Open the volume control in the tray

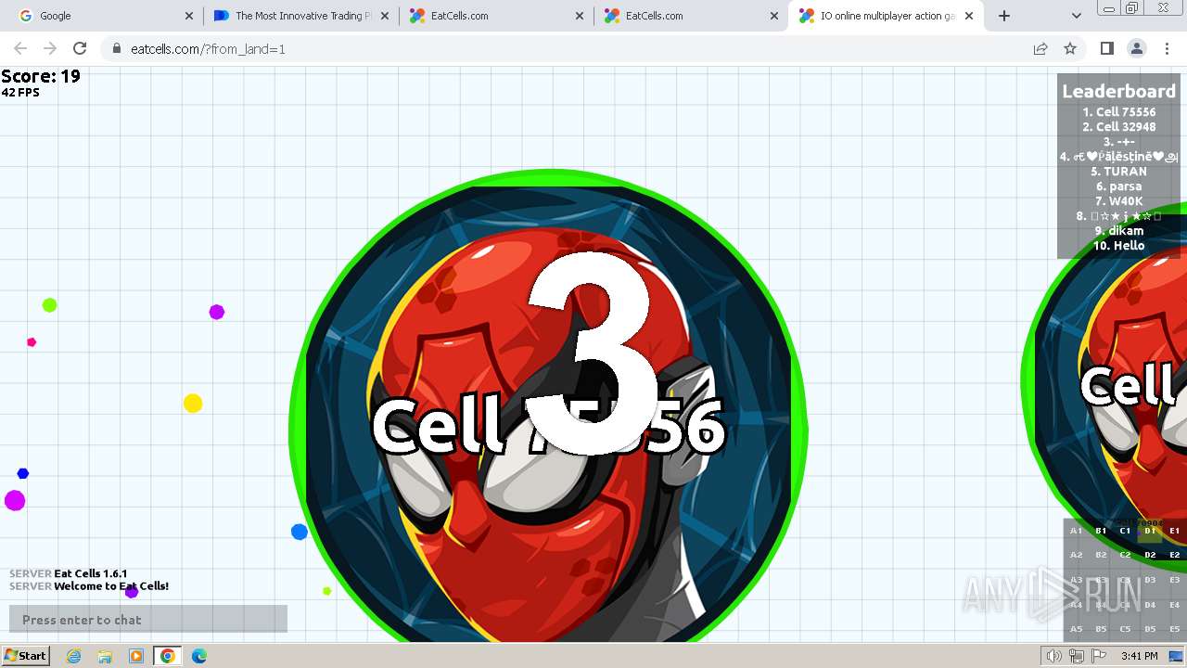(1054, 656)
